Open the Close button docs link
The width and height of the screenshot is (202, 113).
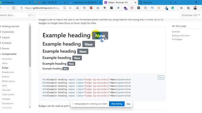tap(8, 94)
